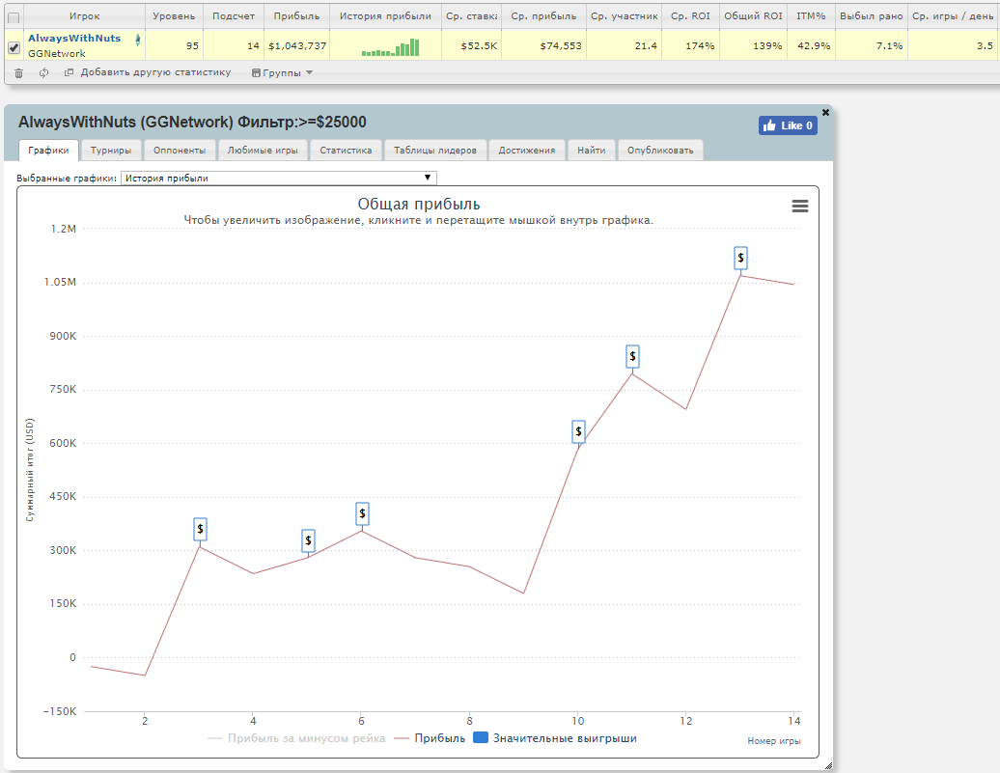Click the dollar marker at game 10
Viewport: 1000px width, 773px height.
[x=578, y=431]
